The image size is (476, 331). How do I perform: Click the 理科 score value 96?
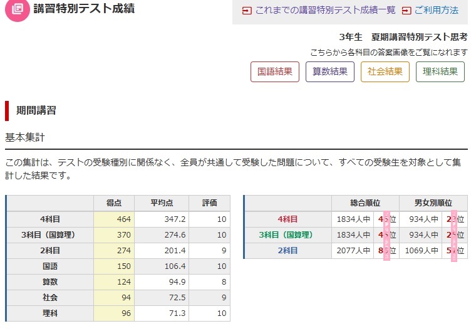pyautogui.click(x=127, y=313)
